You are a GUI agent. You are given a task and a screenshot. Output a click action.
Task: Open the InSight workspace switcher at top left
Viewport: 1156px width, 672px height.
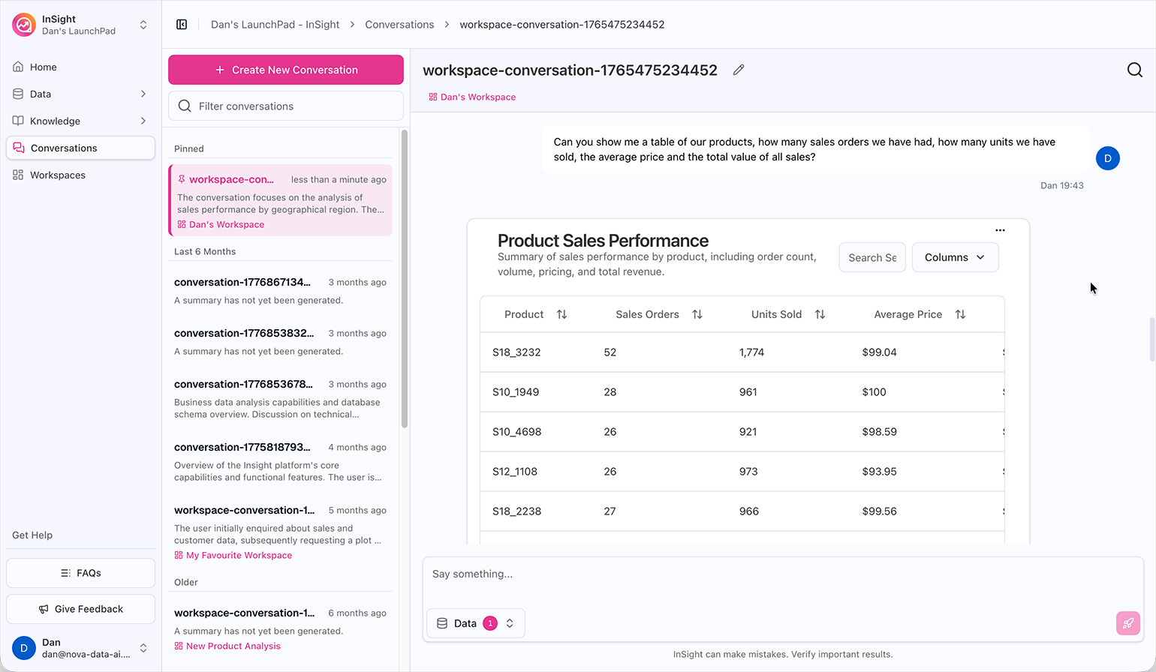(80, 25)
